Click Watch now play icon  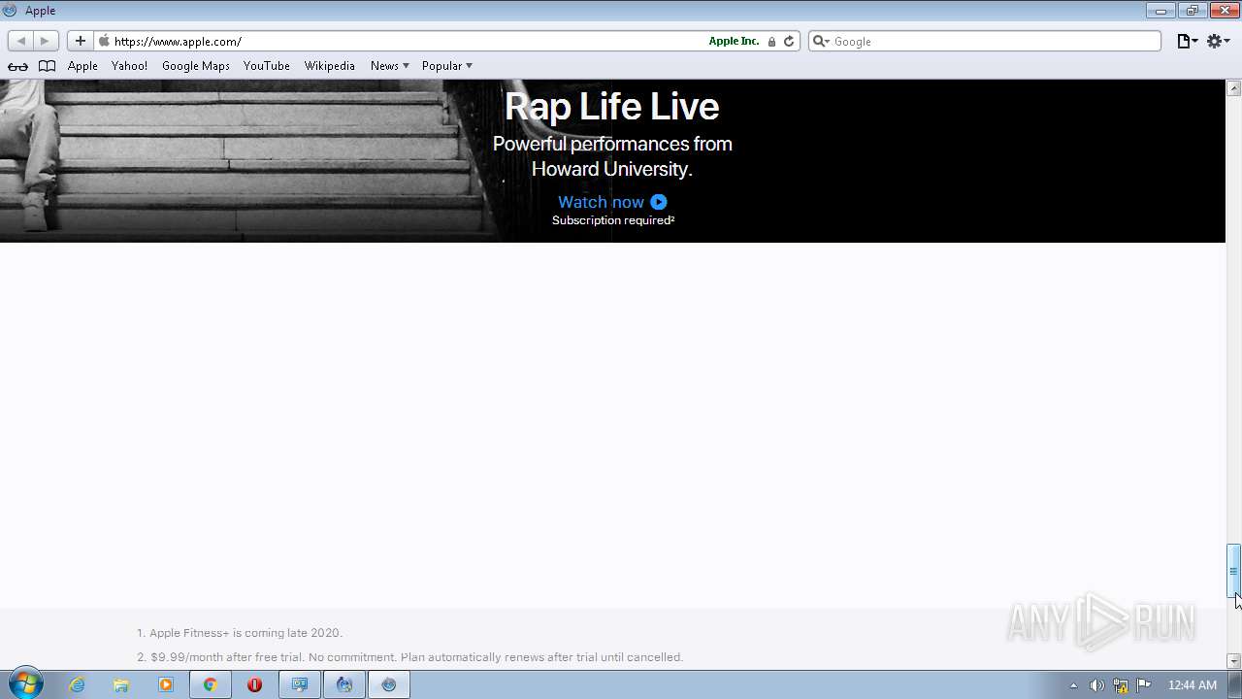tap(659, 202)
